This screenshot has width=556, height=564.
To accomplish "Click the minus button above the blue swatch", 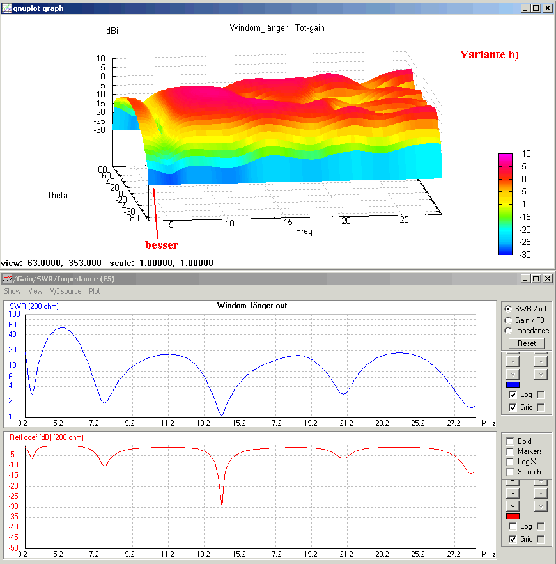I will tap(513, 361).
